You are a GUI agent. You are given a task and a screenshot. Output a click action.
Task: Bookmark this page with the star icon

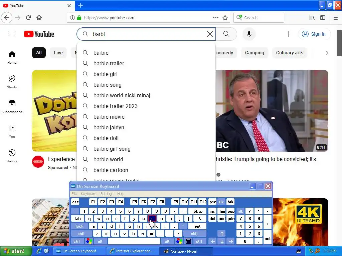click(225, 18)
